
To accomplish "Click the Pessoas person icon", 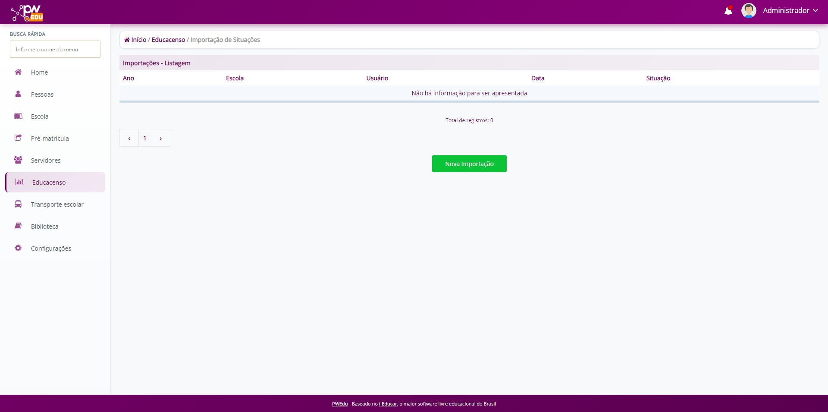I will [x=18, y=94].
